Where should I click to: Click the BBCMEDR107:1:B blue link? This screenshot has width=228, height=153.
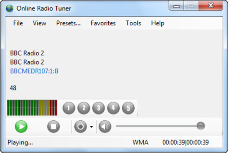click(x=34, y=71)
